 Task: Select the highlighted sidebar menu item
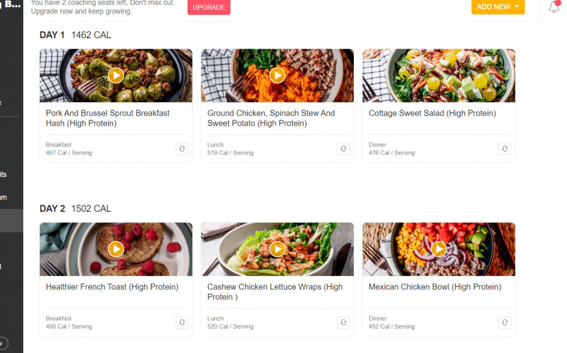pyautogui.click(x=11, y=220)
